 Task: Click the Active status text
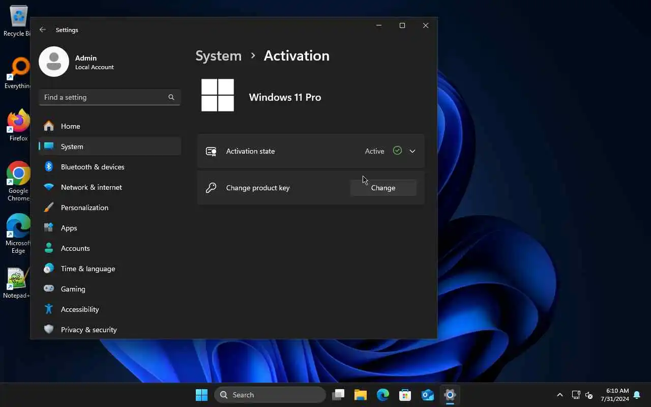point(374,151)
